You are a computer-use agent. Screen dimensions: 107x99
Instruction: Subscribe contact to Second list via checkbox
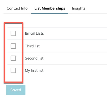click(x=13, y=58)
